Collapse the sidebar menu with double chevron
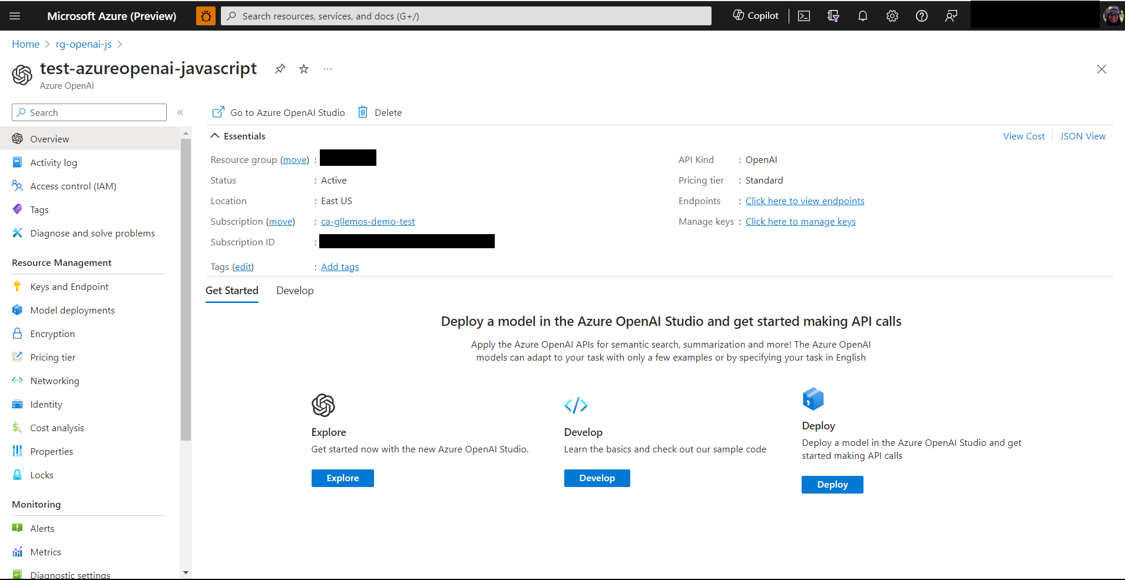Viewport: 1125px width, 580px height. pyautogui.click(x=180, y=112)
